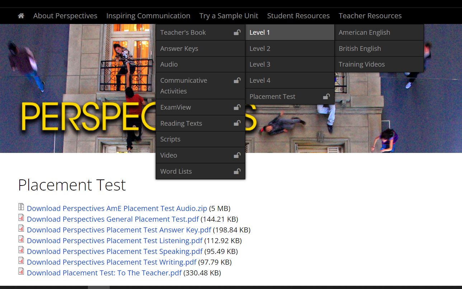Download Perspectives Placement Test Answer Key.pdf
462x289 pixels.
click(x=119, y=230)
